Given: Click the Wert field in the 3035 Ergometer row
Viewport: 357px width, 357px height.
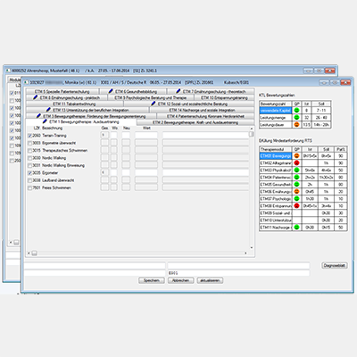Looking at the screenshot, I should (146, 173).
